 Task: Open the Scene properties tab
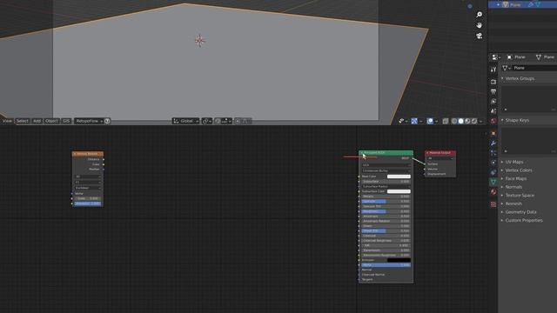(493, 111)
